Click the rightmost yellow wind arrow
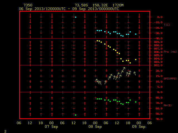 click(x=135, y=73)
